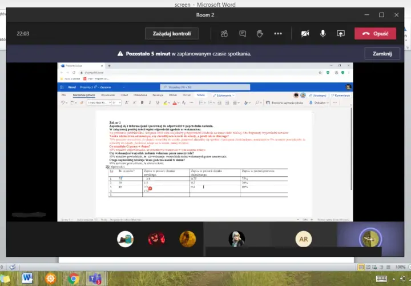Click the grow font size icon
Screen dimensions: 411x286
coord(127,103)
